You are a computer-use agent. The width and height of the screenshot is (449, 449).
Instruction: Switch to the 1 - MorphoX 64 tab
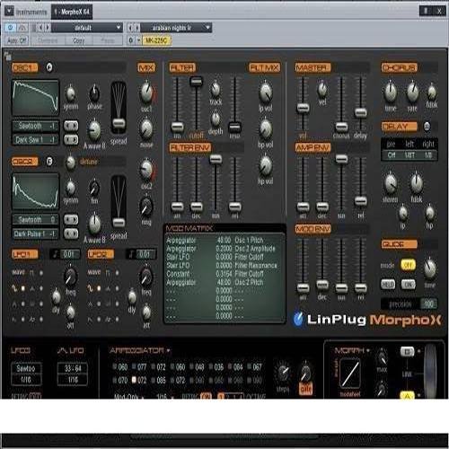(x=72, y=12)
